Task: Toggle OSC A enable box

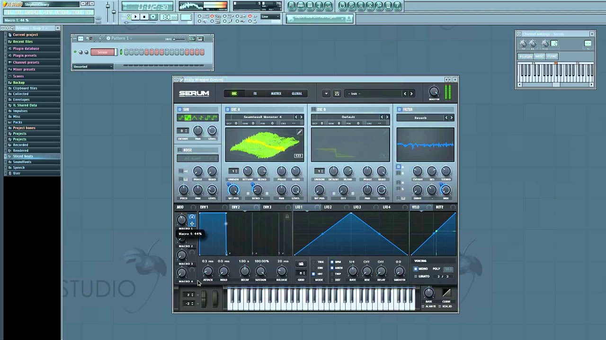Action: (227, 109)
